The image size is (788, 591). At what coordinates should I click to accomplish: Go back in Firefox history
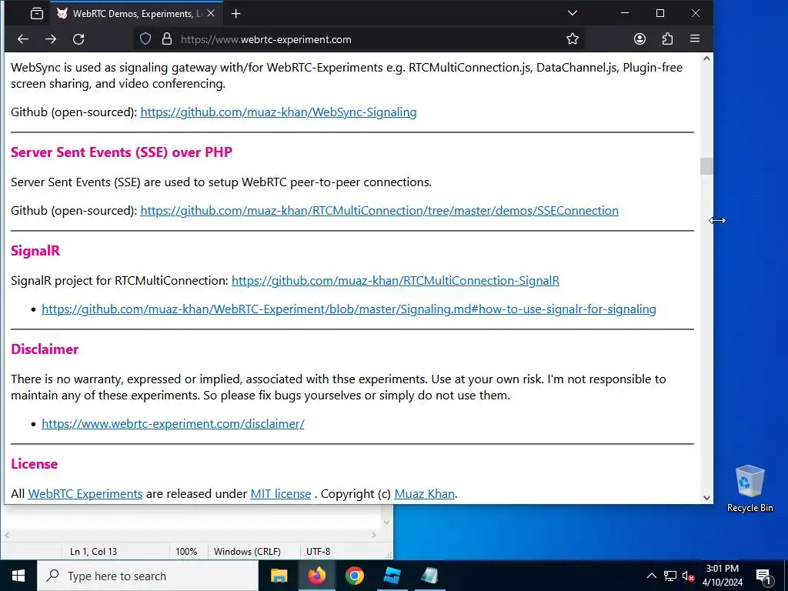pos(23,39)
